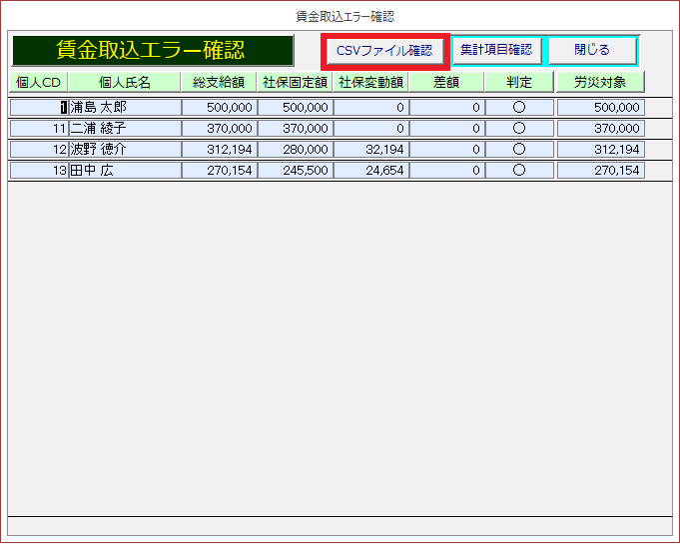680x544 pixels.
Task: Click 社保変動額 value 32,194
Action: (x=369, y=149)
